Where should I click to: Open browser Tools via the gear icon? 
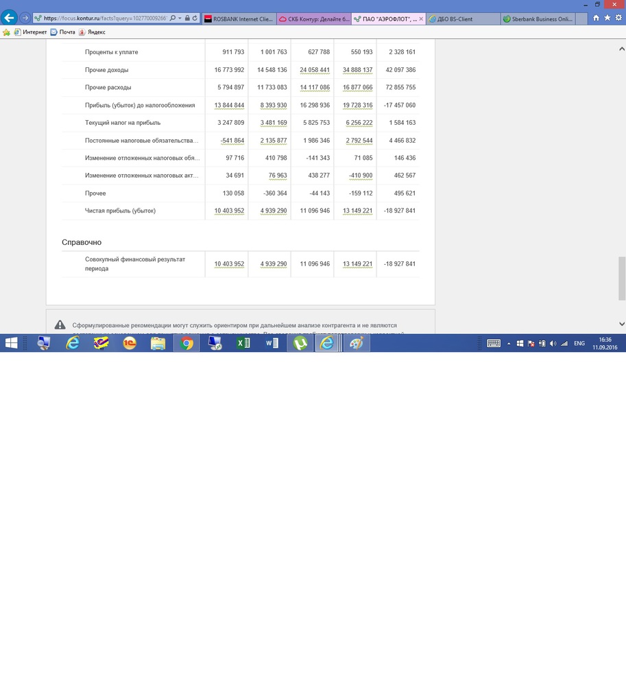click(618, 18)
